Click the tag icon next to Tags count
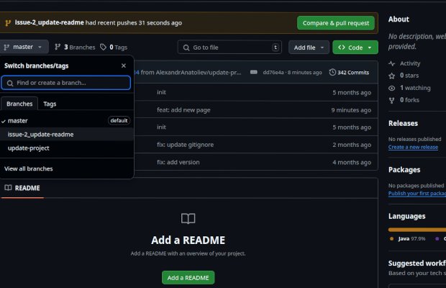 click(x=104, y=47)
